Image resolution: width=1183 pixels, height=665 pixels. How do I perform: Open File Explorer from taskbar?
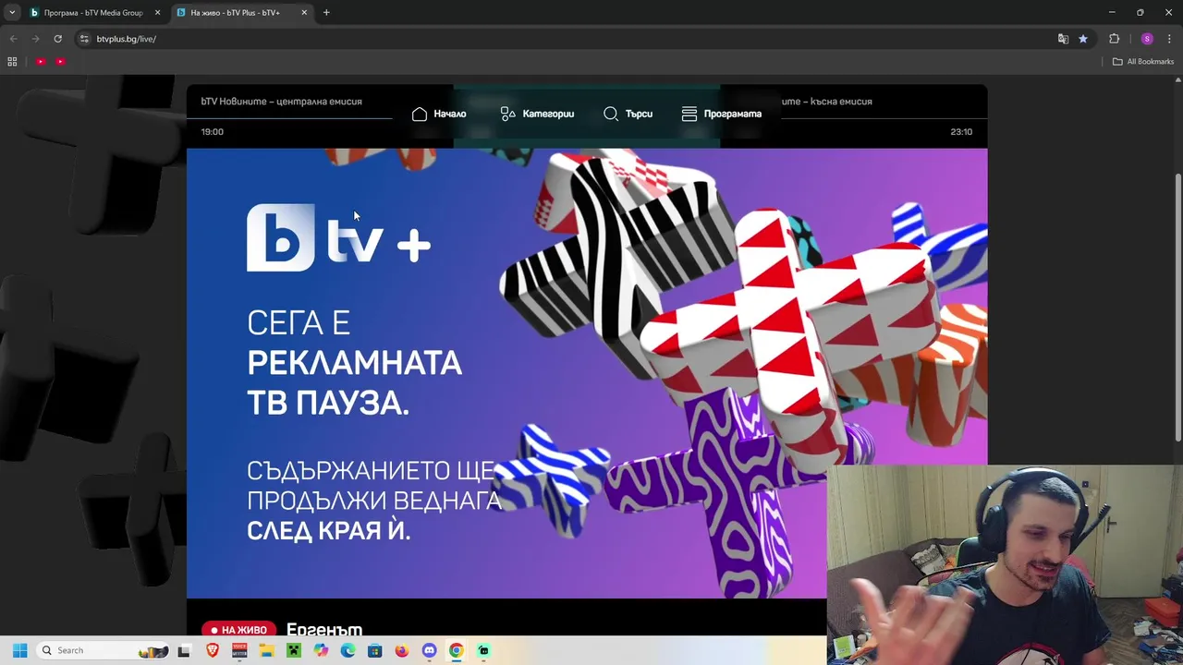(x=266, y=650)
